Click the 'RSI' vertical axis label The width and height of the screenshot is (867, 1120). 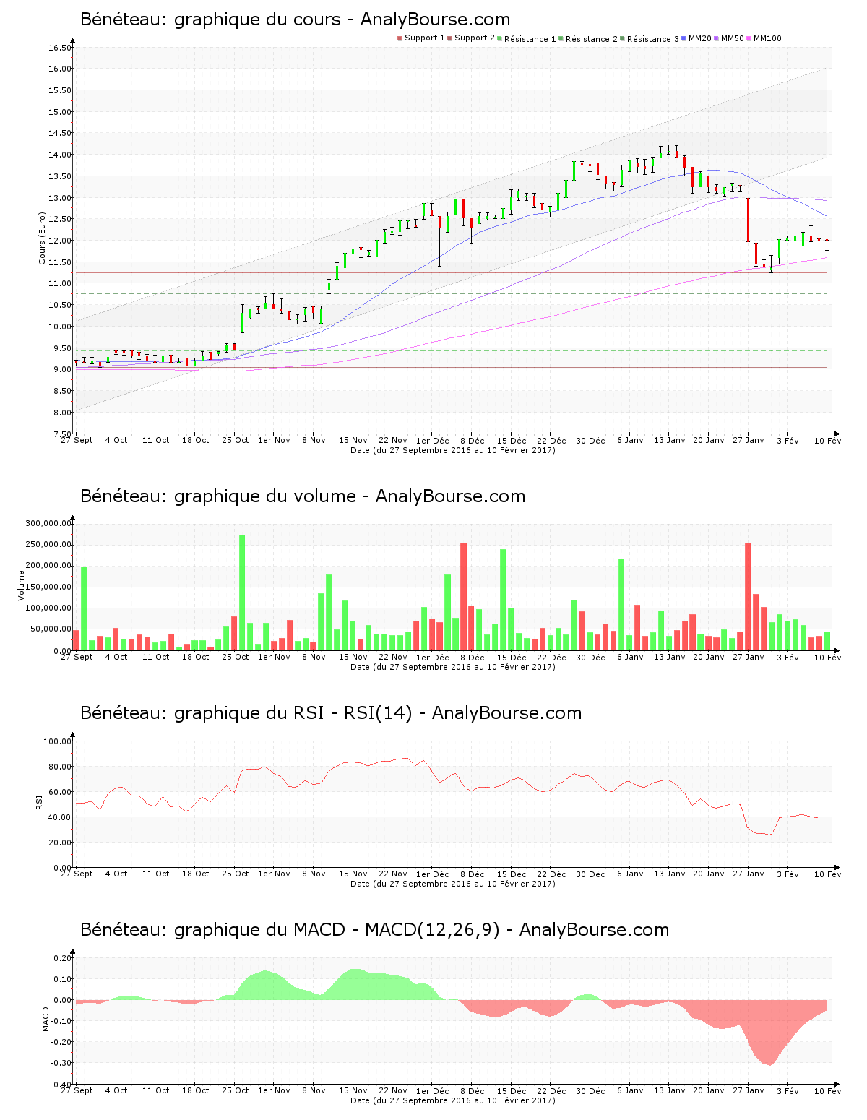pos(40,801)
